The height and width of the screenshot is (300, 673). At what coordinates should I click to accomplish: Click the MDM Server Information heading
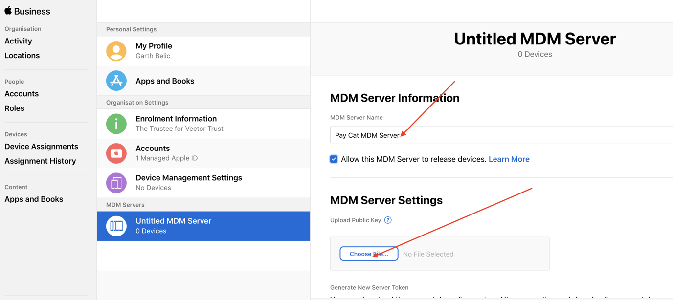pyautogui.click(x=395, y=98)
